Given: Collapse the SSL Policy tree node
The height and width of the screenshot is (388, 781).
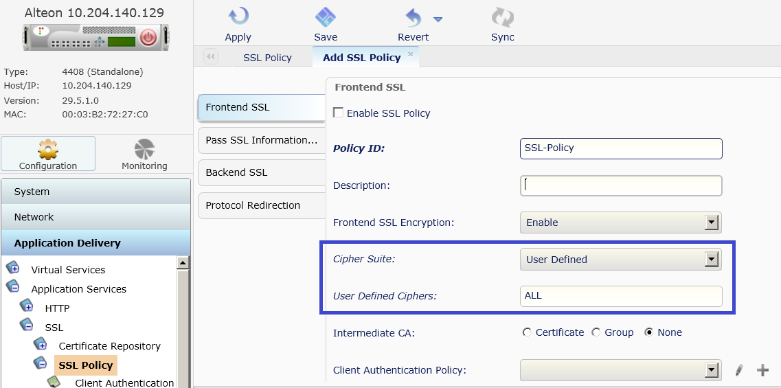Looking at the screenshot, I should coord(41,363).
